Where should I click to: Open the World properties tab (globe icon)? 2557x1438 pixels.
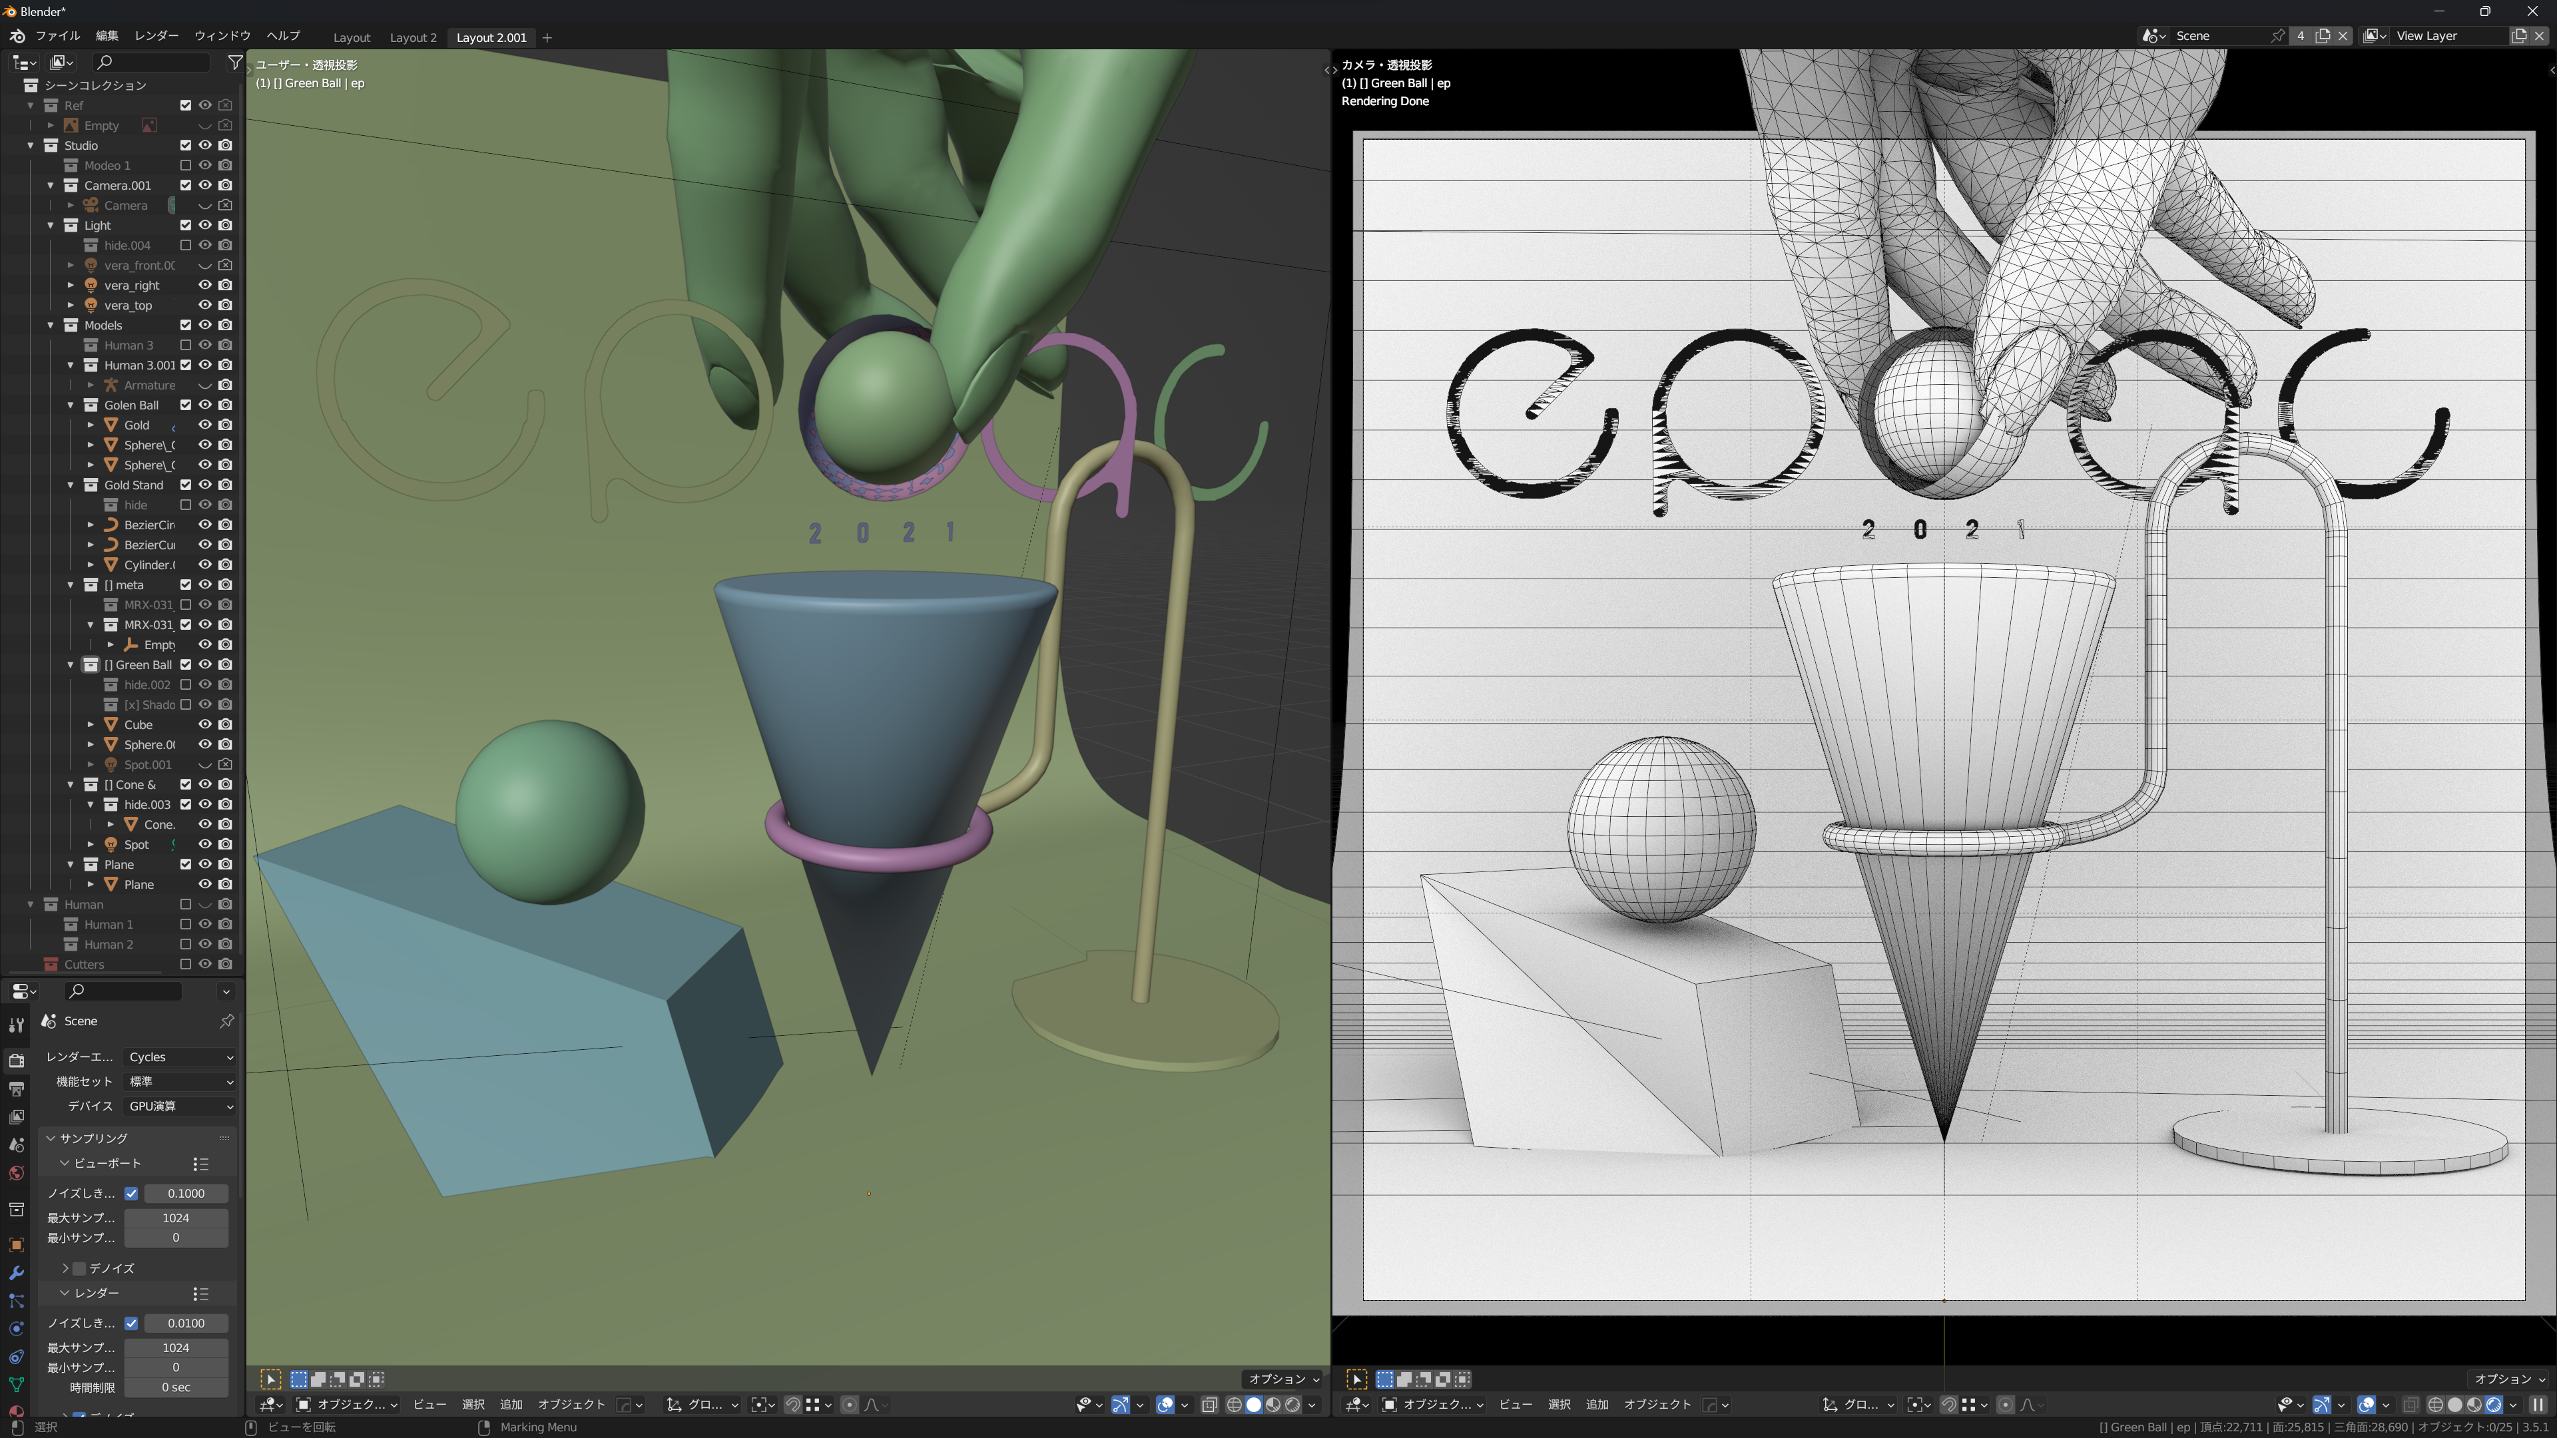(x=16, y=1173)
